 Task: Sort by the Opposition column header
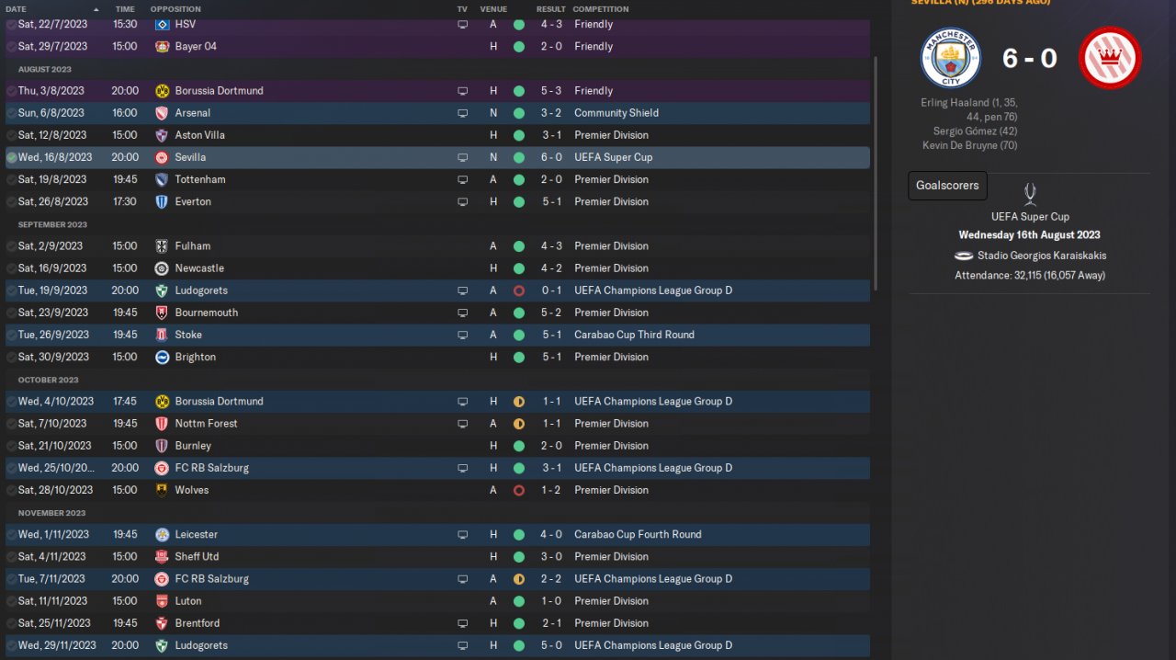pyautogui.click(x=175, y=9)
